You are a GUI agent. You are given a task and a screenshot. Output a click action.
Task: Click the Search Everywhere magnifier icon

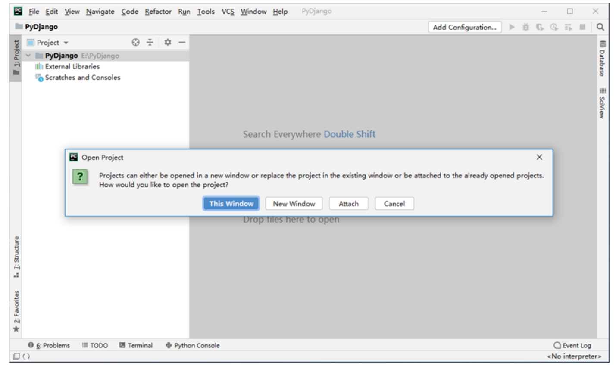click(600, 27)
